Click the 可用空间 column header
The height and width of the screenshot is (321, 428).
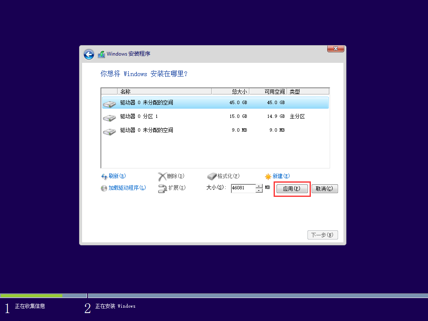tap(268, 92)
